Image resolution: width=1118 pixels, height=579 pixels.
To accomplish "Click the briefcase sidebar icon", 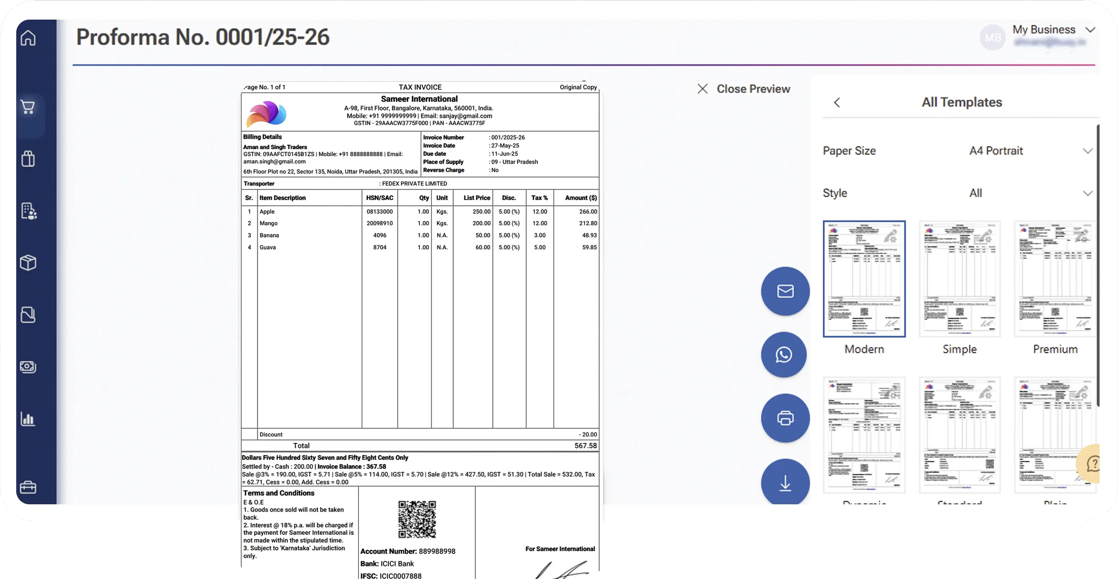I will pos(28,487).
